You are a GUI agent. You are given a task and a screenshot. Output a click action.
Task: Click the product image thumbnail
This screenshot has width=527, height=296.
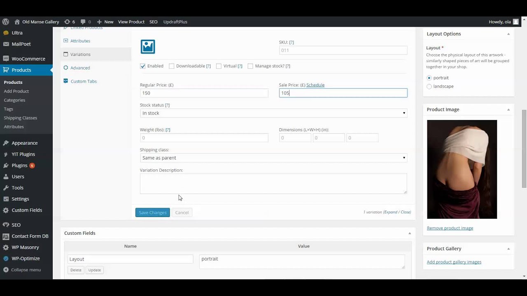click(462, 169)
